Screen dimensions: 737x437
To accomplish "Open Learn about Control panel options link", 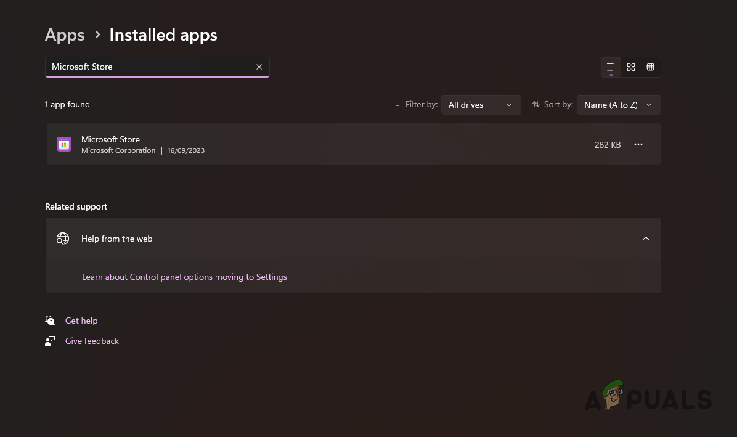I will pyautogui.click(x=184, y=277).
